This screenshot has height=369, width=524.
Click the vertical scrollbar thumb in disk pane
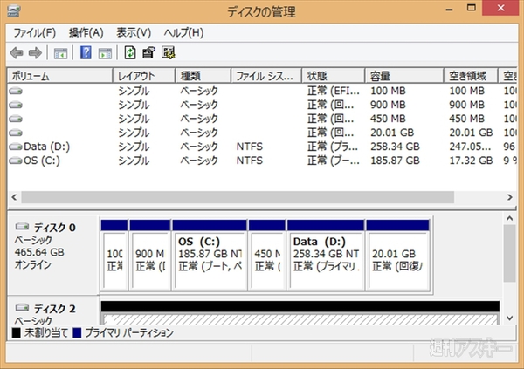tap(509, 254)
